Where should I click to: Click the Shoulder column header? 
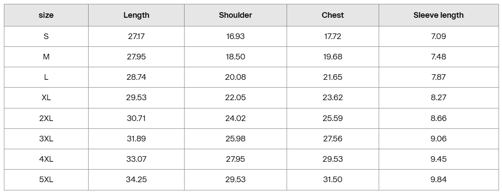[x=235, y=15]
